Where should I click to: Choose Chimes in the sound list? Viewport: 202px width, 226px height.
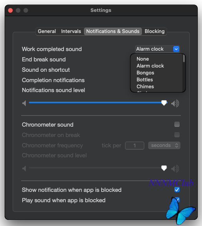click(x=145, y=87)
